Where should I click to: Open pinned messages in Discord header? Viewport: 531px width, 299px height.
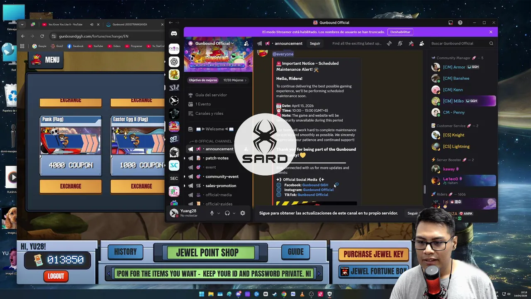pos(411,43)
